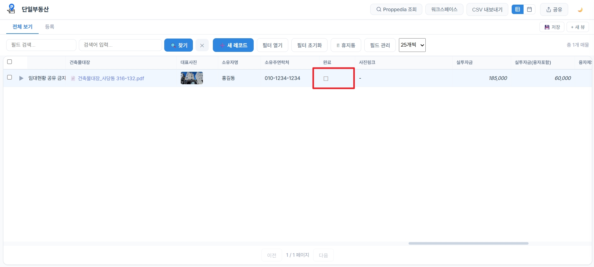594x267 pixels.
Task: Open 필드 관리
Action: (x=380, y=45)
